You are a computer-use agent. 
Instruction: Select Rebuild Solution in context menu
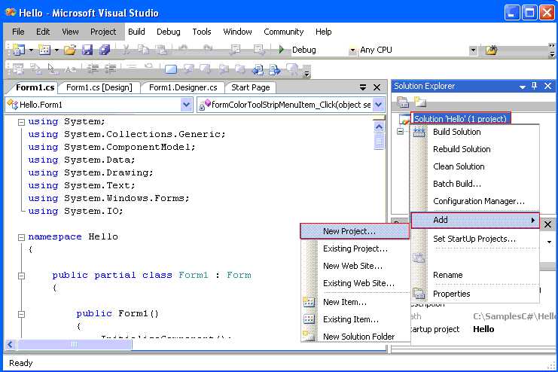[x=462, y=149]
